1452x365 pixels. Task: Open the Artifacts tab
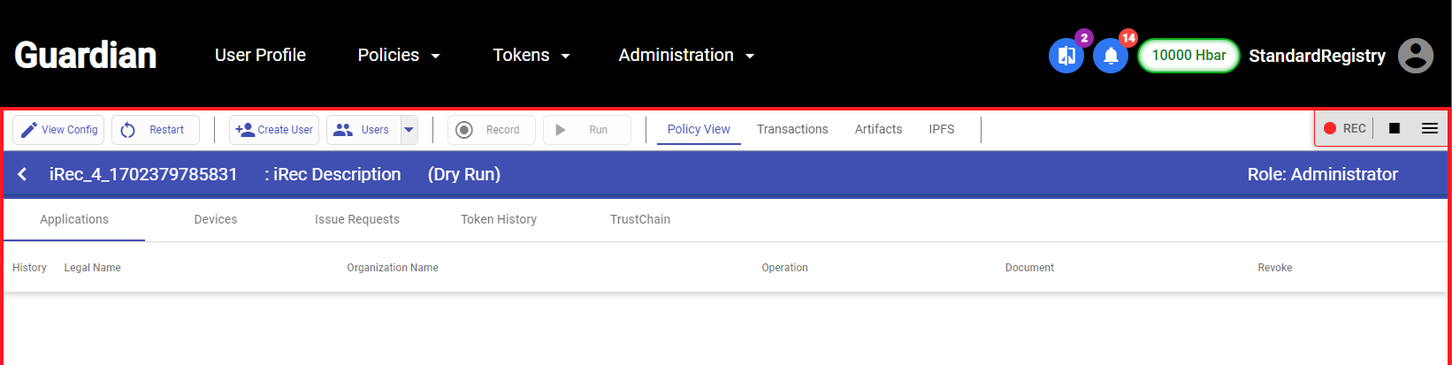pyautogui.click(x=878, y=129)
